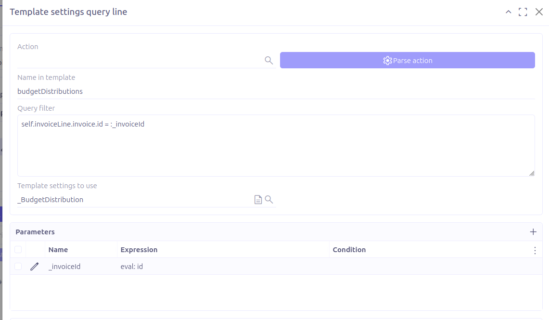Add a new parameter with the plus icon
This screenshot has width=549, height=320.
tap(533, 231)
